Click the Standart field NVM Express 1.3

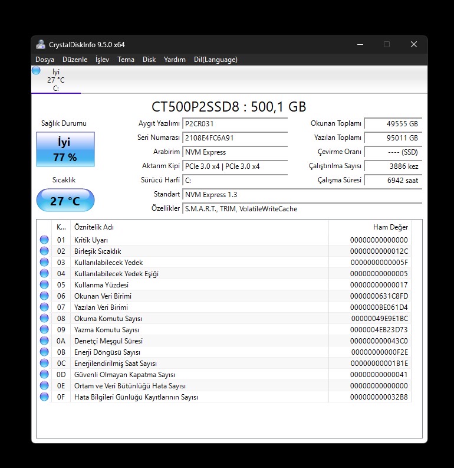pos(302,195)
